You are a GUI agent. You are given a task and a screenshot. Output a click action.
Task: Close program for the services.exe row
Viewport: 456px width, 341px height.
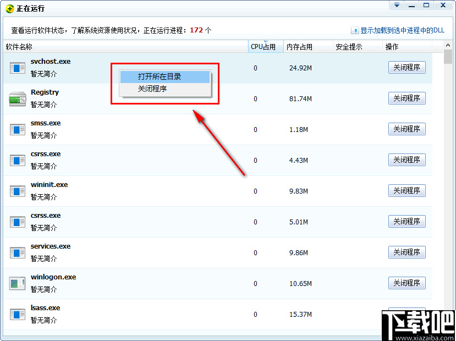click(407, 252)
